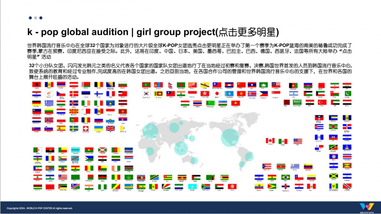This screenshot has width=381, height=214.
Task: Click the Bangladesh flag
Action: point(181,85)
